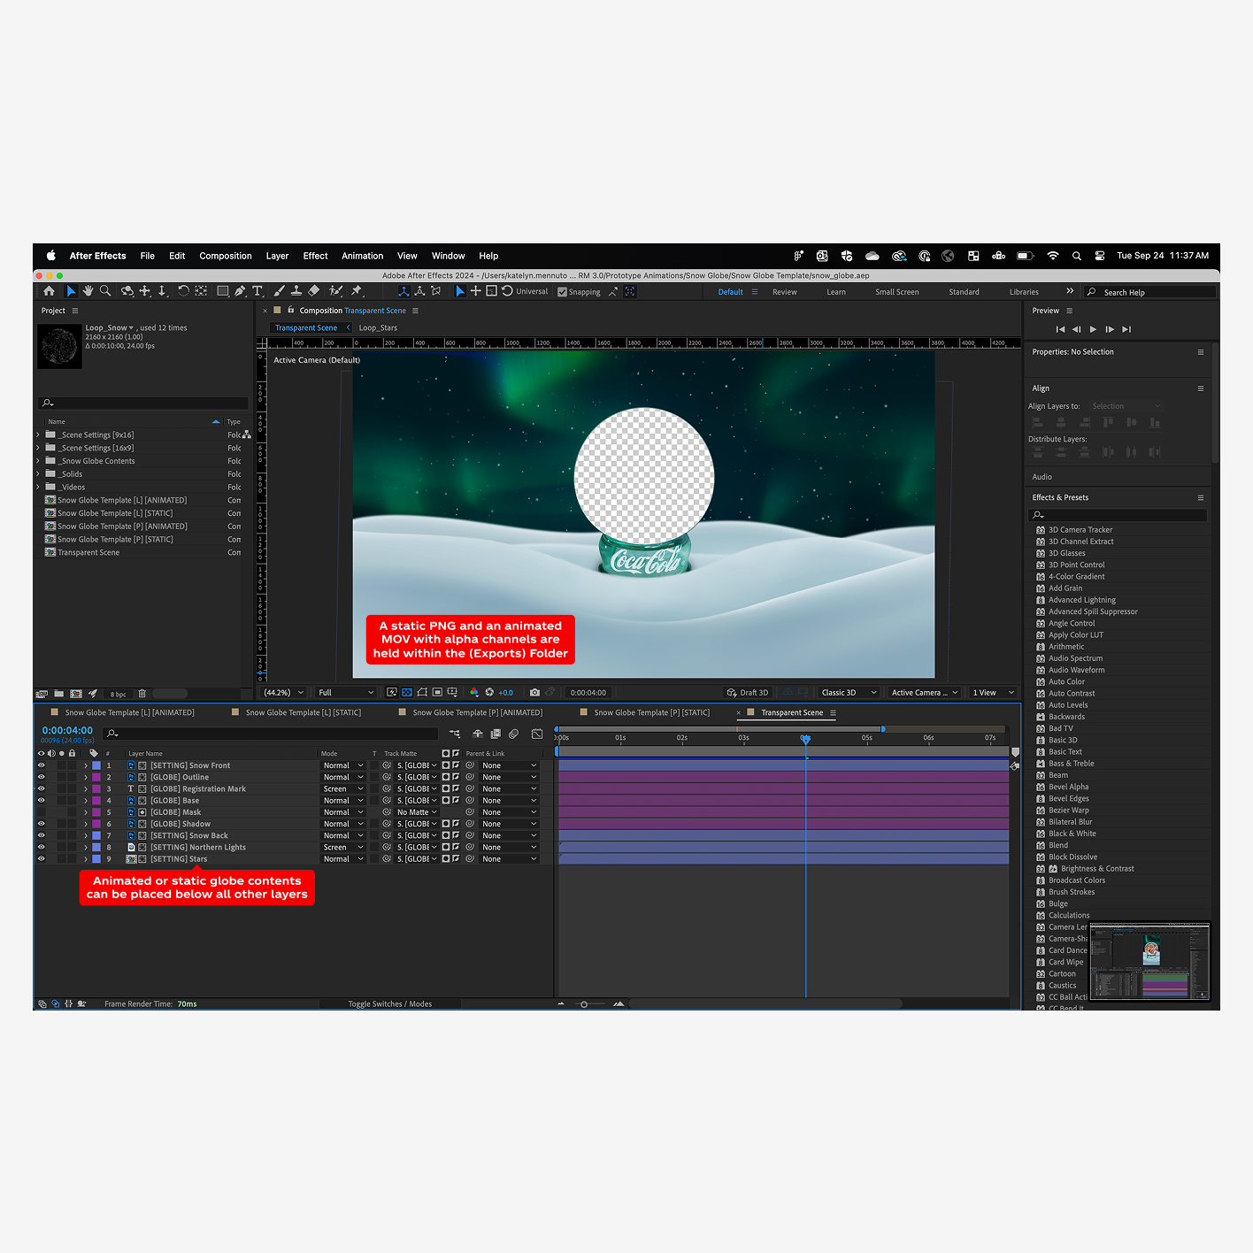Screen dimensions: 1253x1253
Task: Open the Effects & Presets panel menu
Action: coord(1201,497)
